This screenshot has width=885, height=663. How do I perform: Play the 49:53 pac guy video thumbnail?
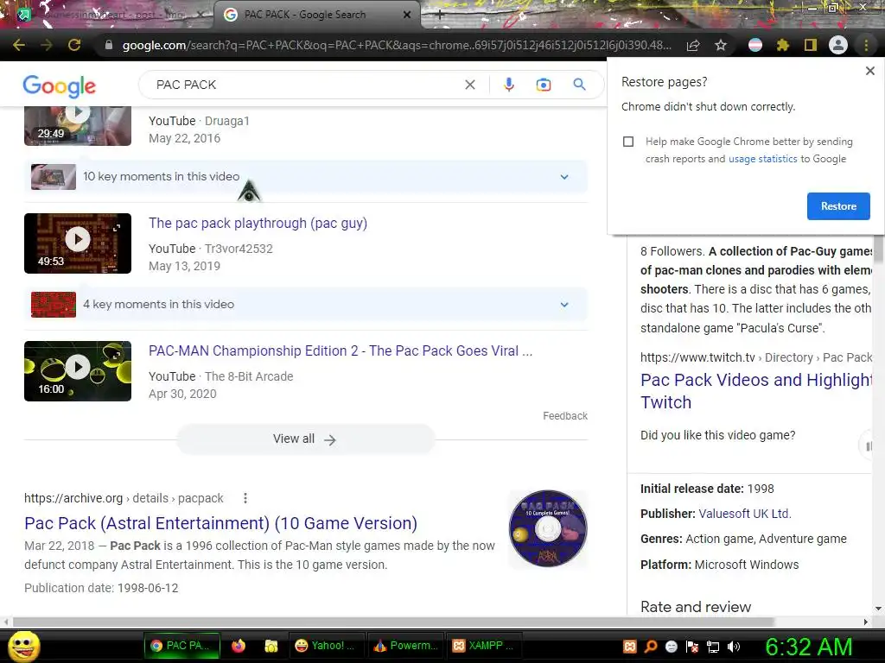(78, 243)
